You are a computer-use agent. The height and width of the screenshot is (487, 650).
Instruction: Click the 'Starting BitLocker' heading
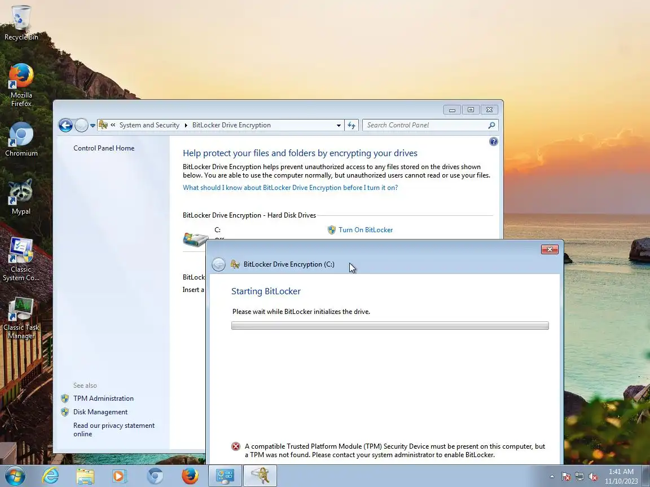click(266, 291)
